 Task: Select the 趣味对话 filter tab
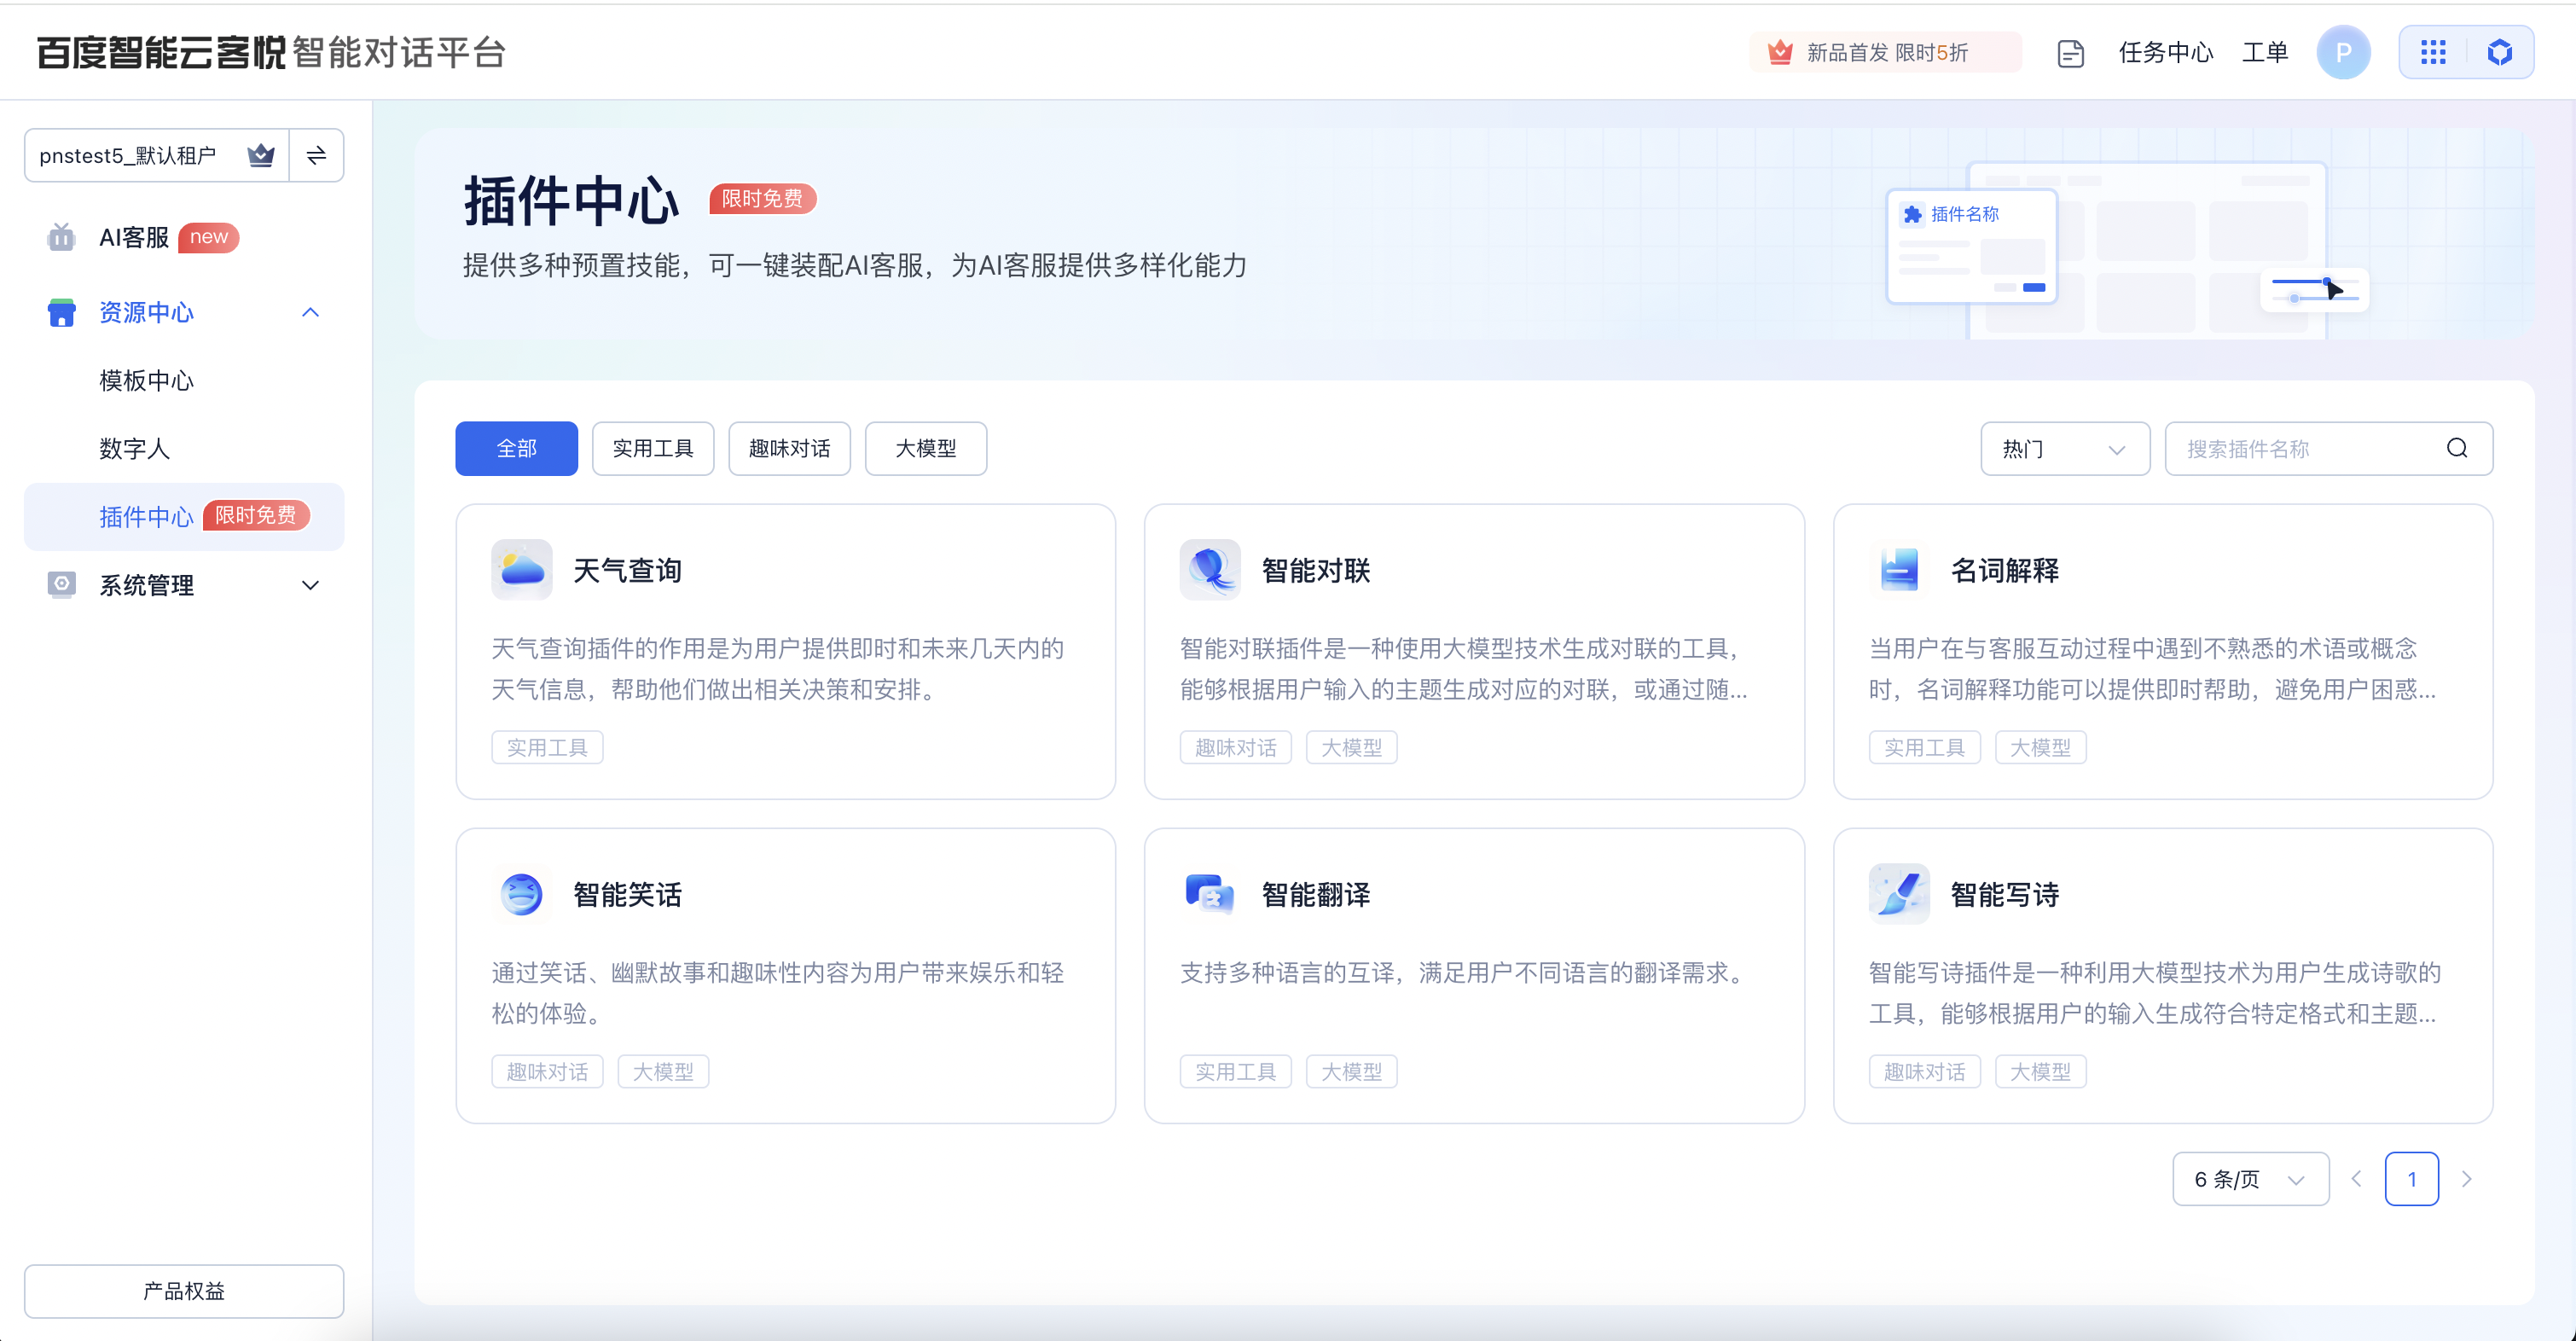click(x=789, y=448)
